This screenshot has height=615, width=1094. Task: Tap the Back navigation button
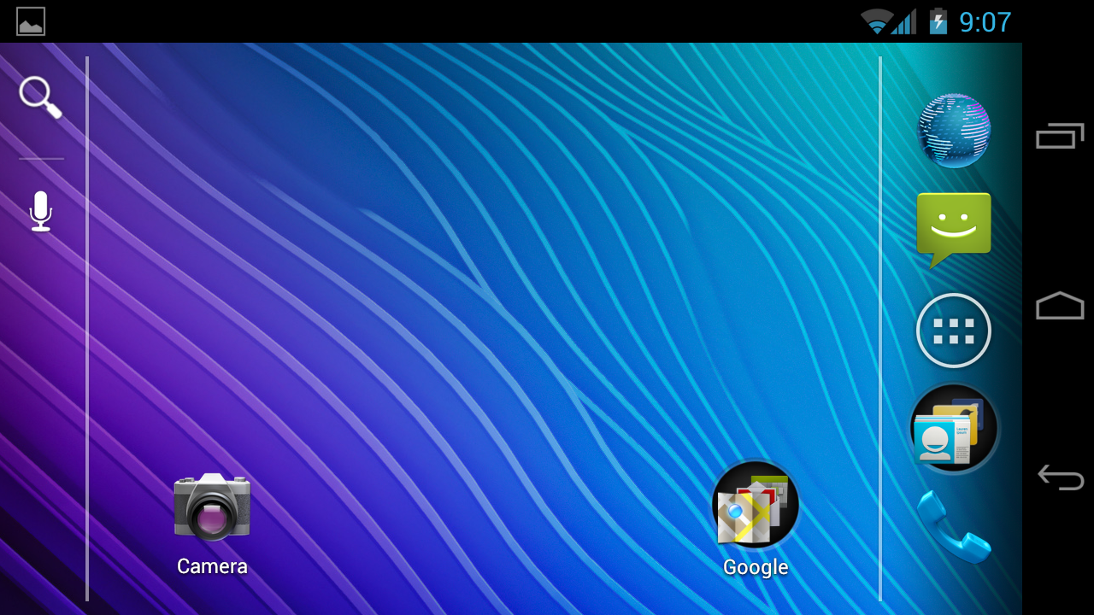[x=1060, y=477]
